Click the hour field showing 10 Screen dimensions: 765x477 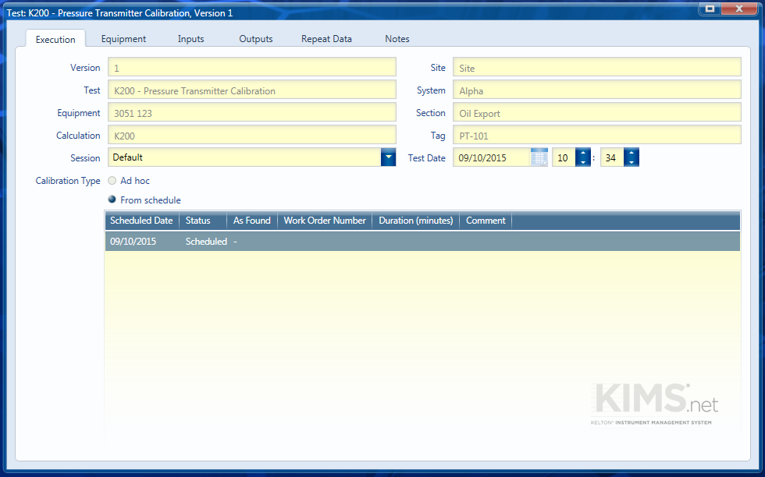[564, 158]
